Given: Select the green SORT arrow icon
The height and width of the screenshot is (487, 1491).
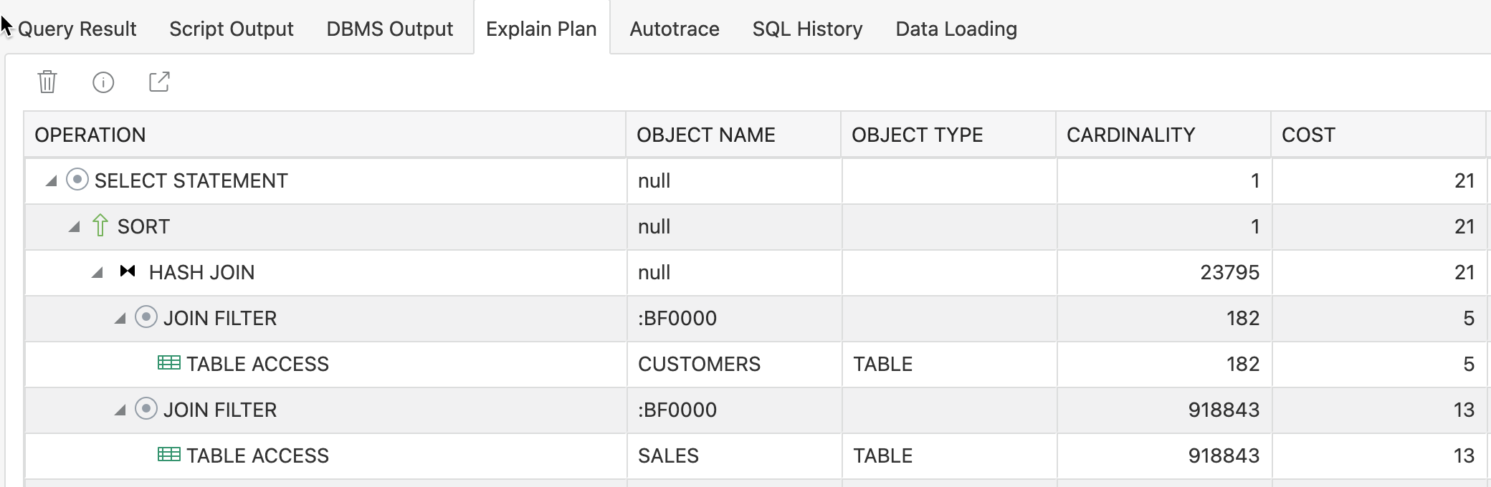Looking at the screenshot, I should (x=100, y=226).
